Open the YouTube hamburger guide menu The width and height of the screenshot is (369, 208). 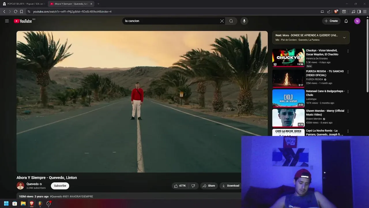coord(7,21)
